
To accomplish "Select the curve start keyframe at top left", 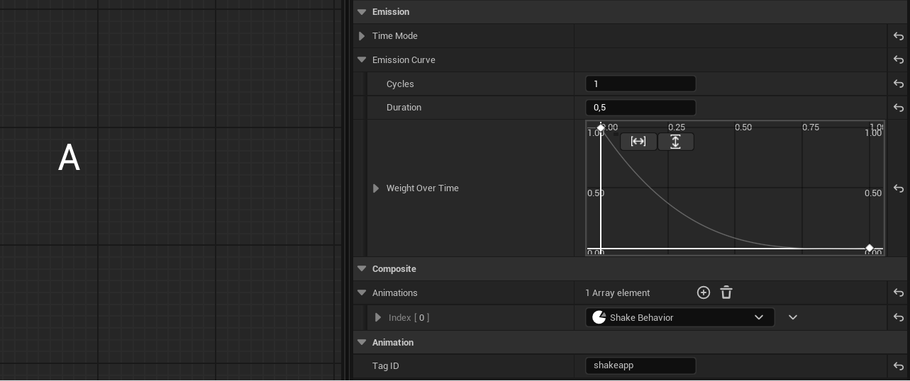I will point(601,127).
